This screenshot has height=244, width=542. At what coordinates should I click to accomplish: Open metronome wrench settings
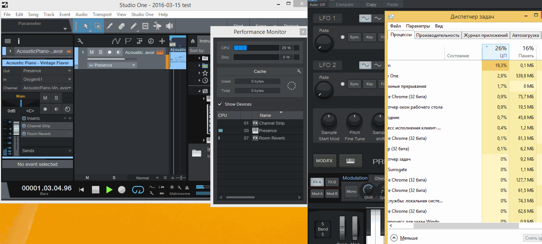pyautogui.click(x=179, y=187)
